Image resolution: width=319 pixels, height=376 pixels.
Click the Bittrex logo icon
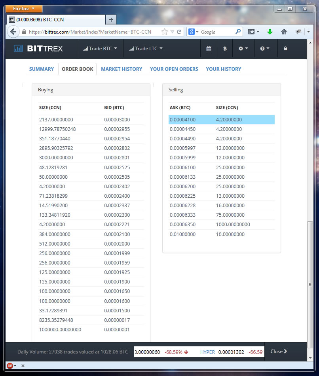click(18, 49)
